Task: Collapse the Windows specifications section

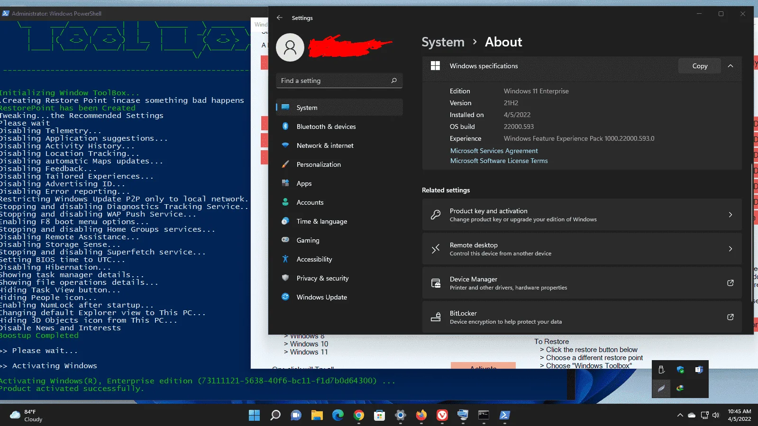Action: [731, 66]
